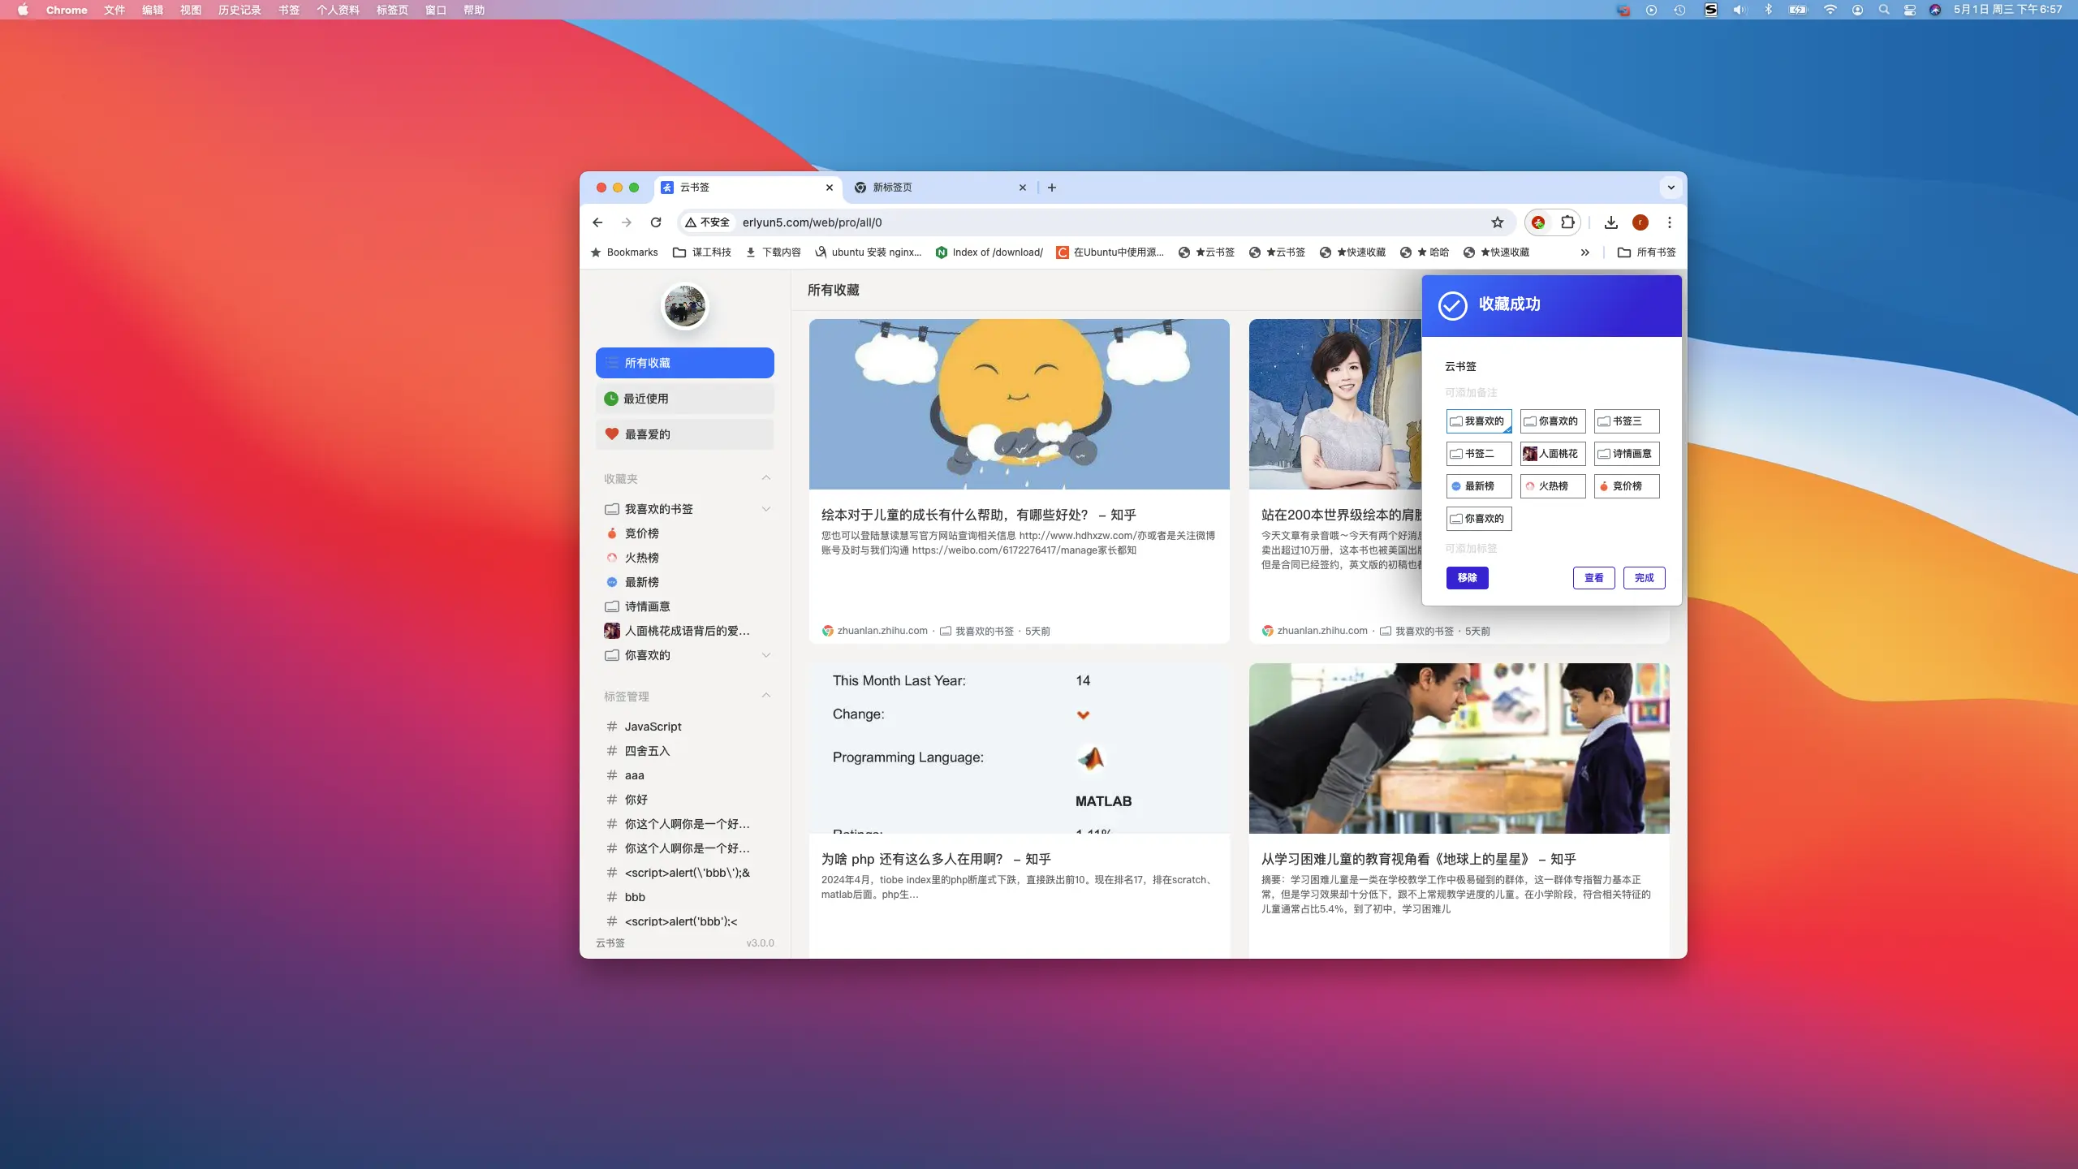Image resolution: width=2078 pixels, height=1169 pixels.
Task: Select the 人面桃花 folder in popup
Action: click(1553, 454)
